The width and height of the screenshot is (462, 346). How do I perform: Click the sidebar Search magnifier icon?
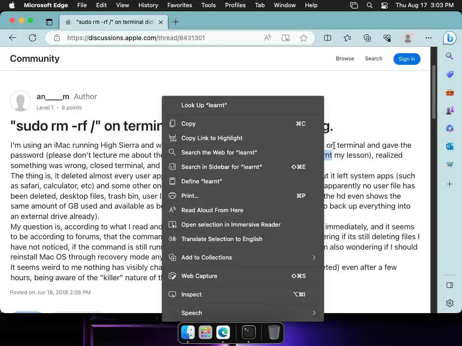[x=449, y=56]
